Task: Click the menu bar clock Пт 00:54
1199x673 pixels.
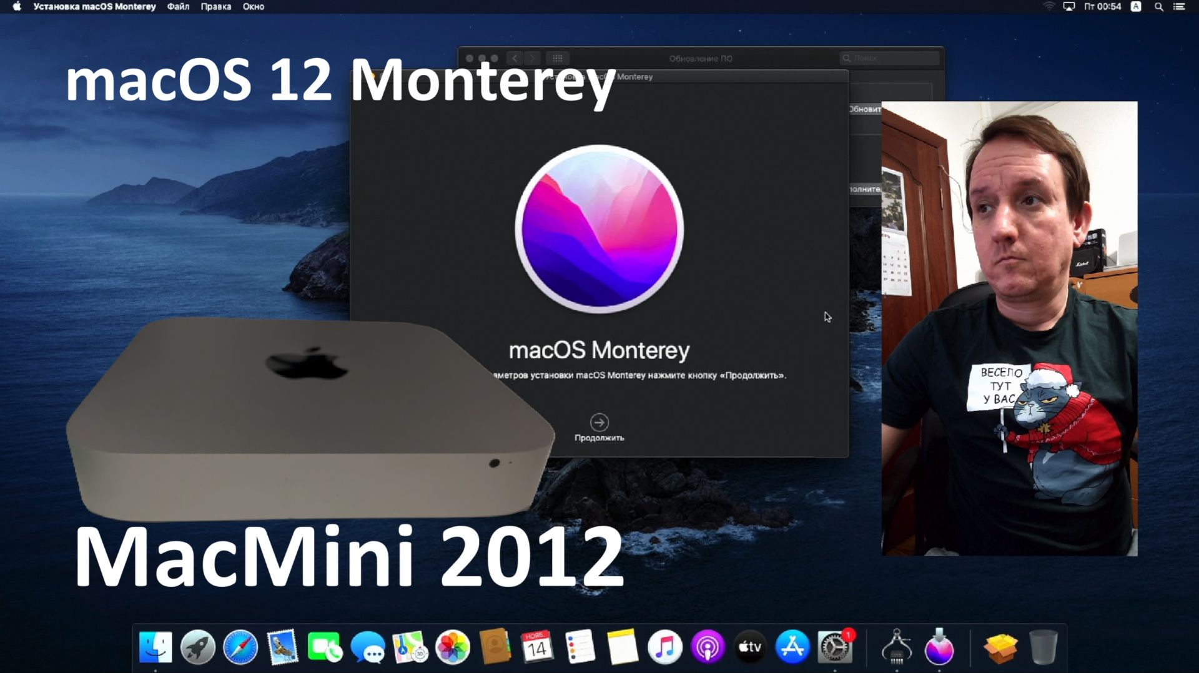Action: [x=1102, y=7]
